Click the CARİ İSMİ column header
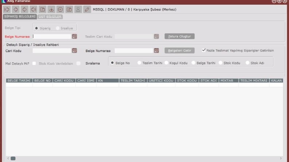This screenshot has width=289, height=162. 86,81
